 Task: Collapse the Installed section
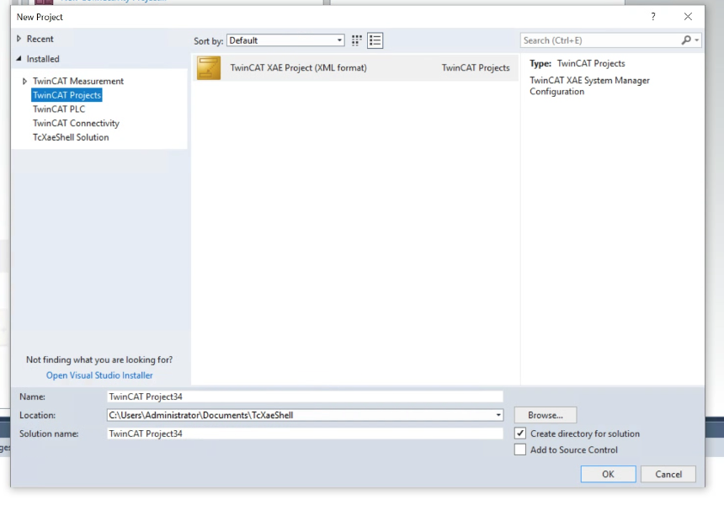point(19,59)
